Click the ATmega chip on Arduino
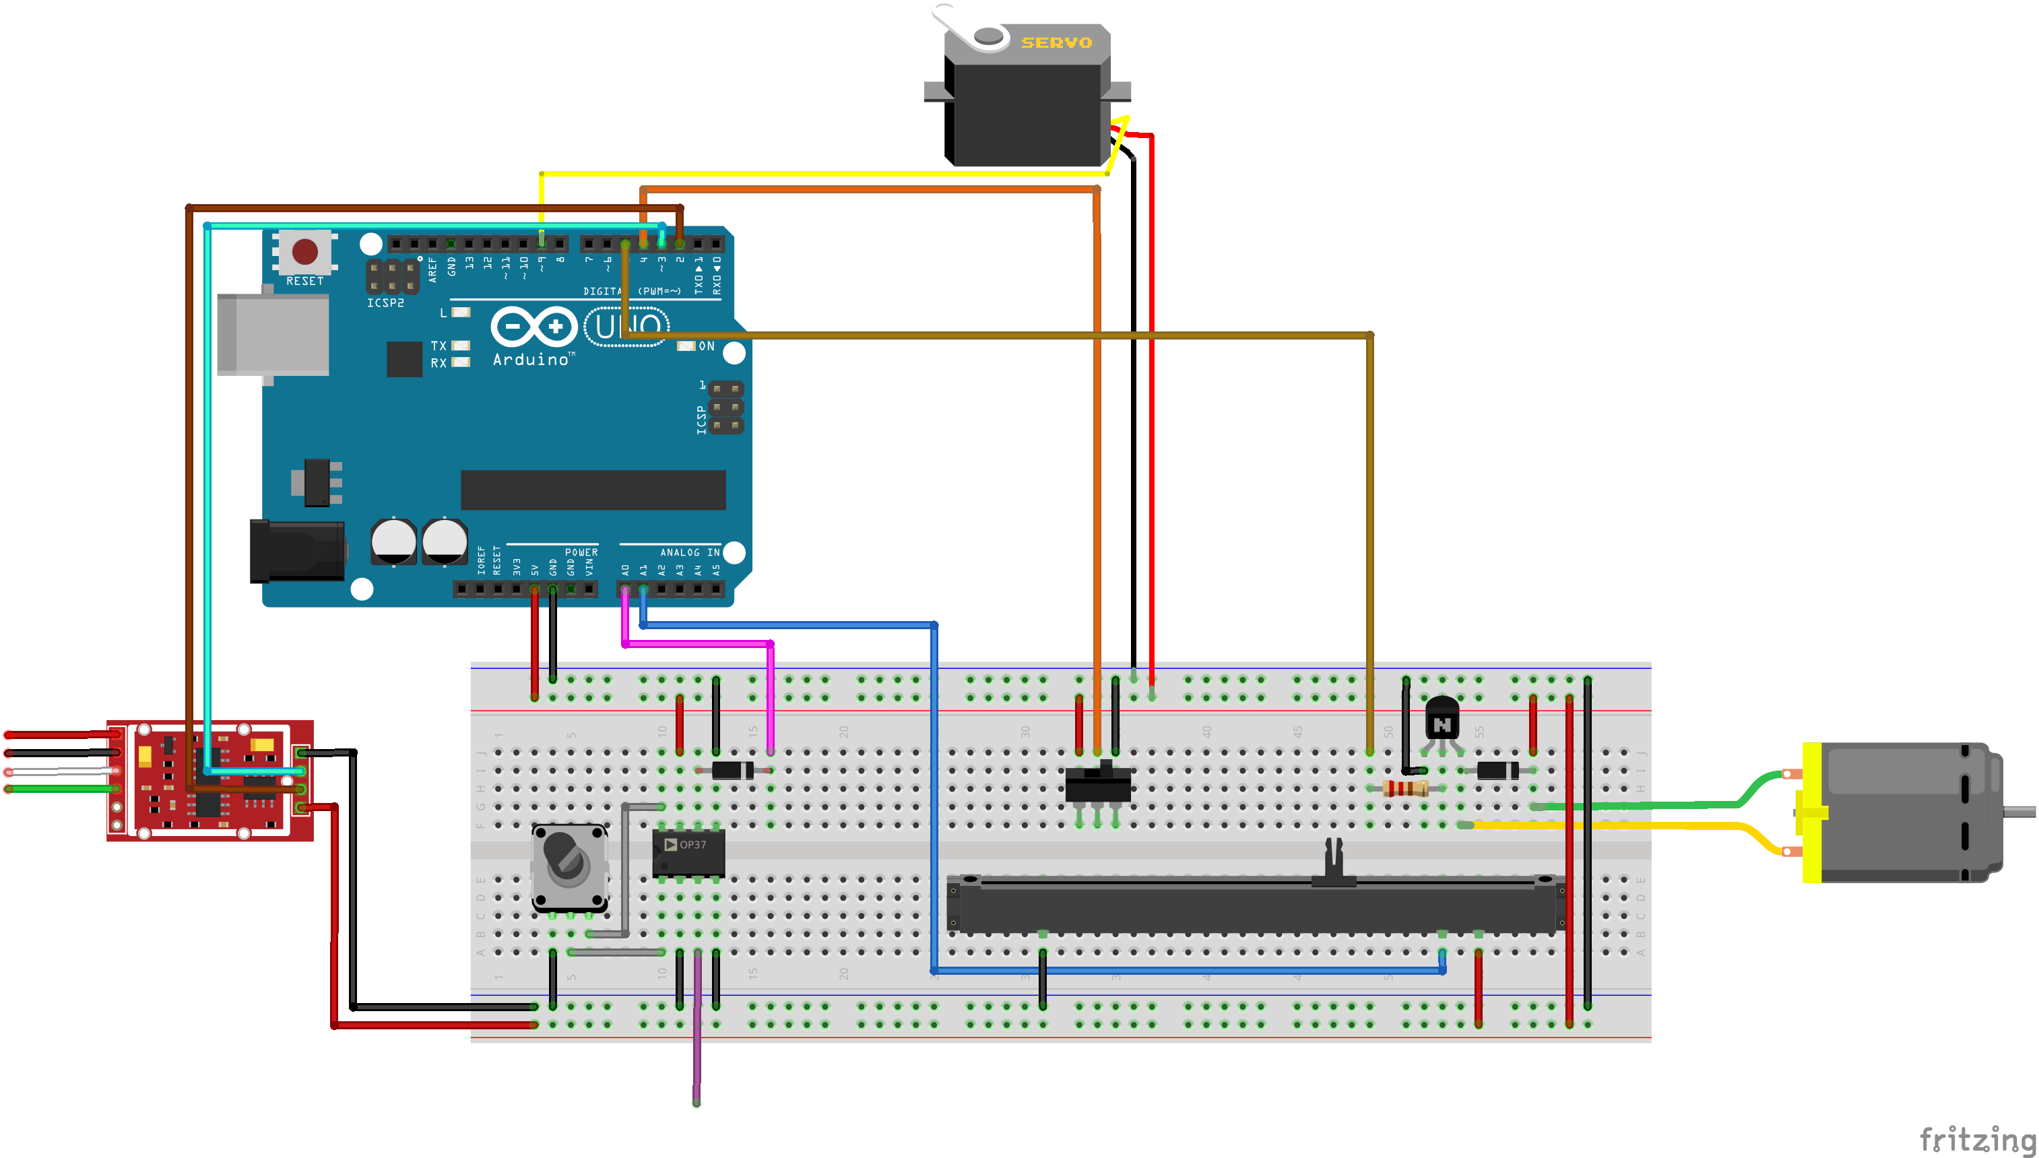Image resolution: width=2039 pixels, height=1158 pixels. coord(593,489)
